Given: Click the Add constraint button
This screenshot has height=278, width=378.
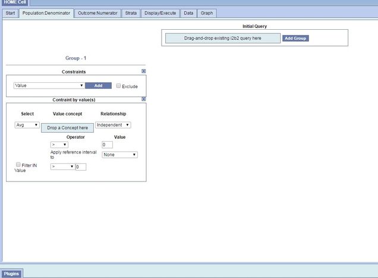Looking at the screenshot, I should pos(98,86).
